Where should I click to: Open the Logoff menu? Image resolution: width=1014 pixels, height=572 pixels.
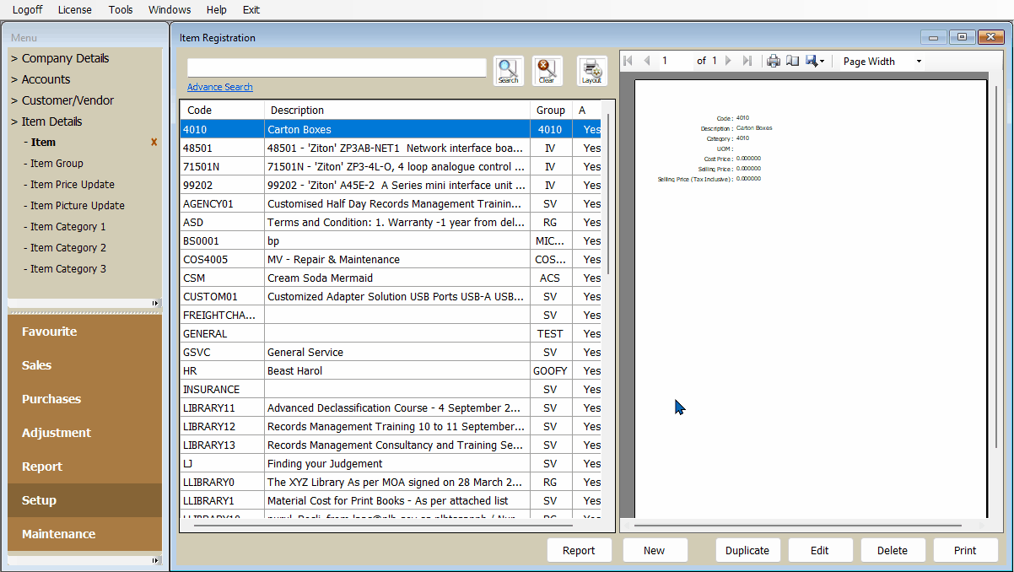(28, 10)
